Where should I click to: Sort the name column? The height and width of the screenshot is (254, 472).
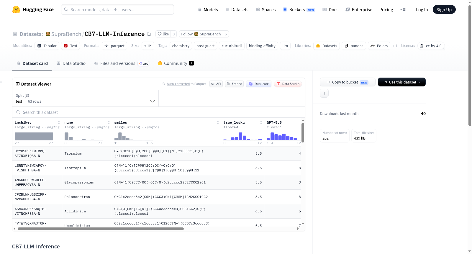pyautogui.click(x=109, y=122)
